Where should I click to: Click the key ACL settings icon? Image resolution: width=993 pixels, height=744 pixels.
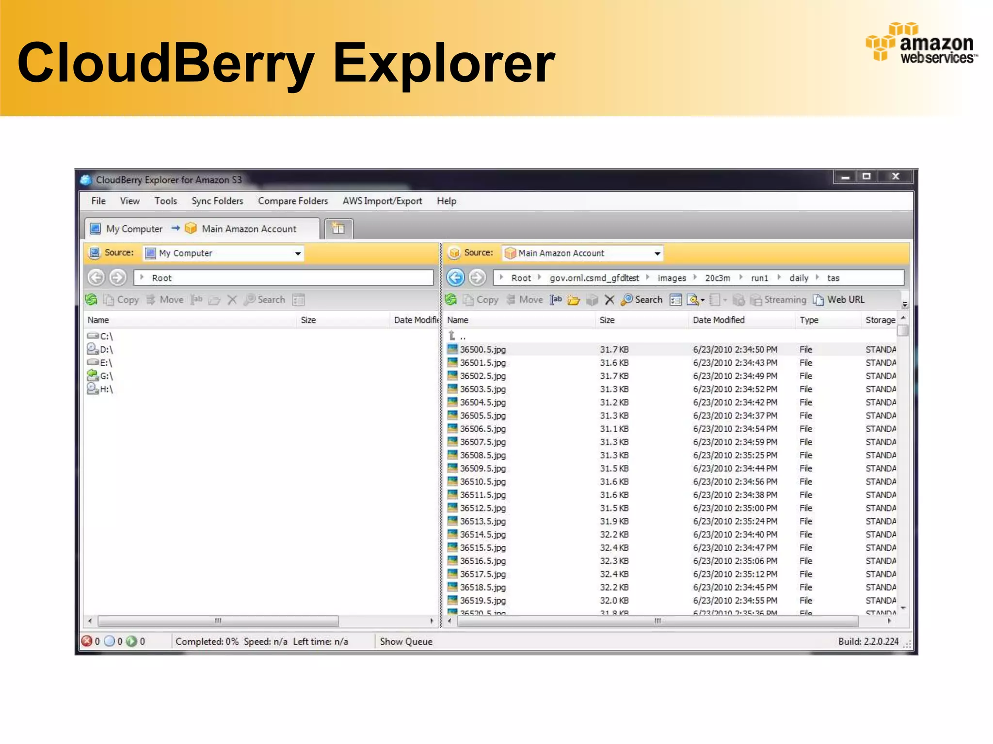click(693, 300)
